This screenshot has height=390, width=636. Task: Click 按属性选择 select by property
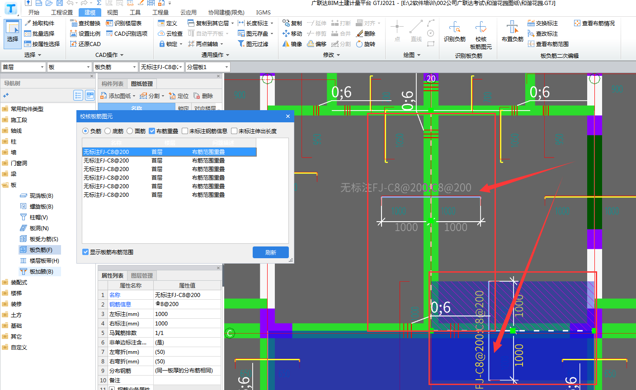click(42, 44)
